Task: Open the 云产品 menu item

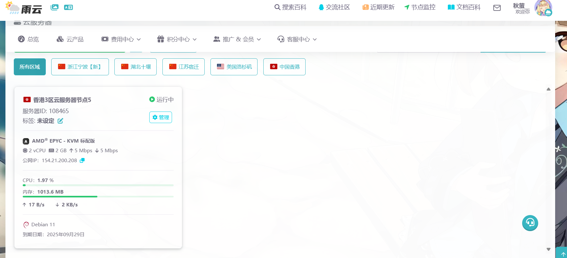Action: pos(70,39)
